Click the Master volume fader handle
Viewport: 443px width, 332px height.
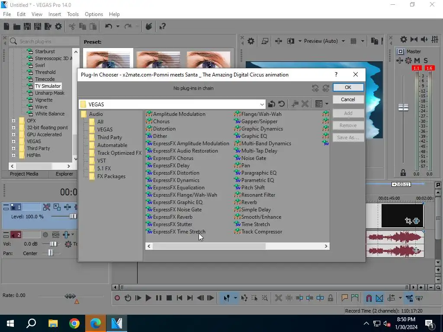pyautogui.click(x=403, y=107)
